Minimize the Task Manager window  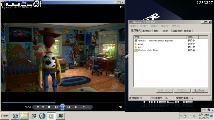(203, 22)
